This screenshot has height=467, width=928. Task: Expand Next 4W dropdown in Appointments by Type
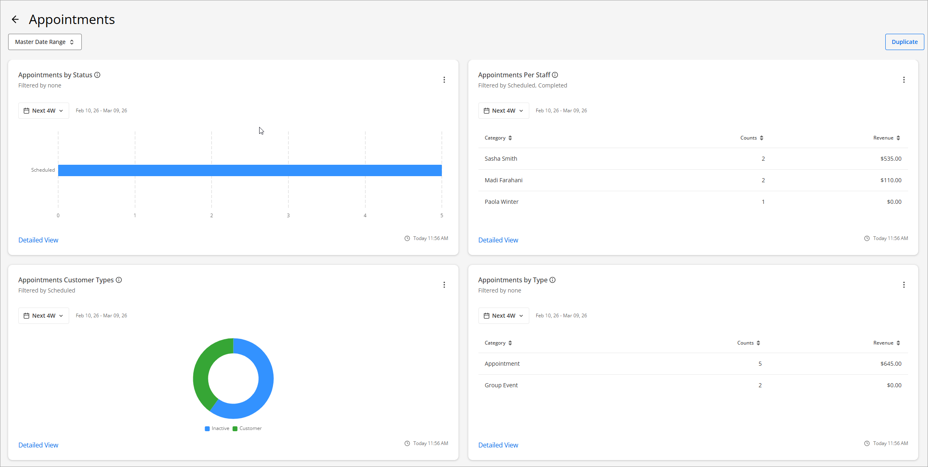pyautogui.click(x=503, y=316)
